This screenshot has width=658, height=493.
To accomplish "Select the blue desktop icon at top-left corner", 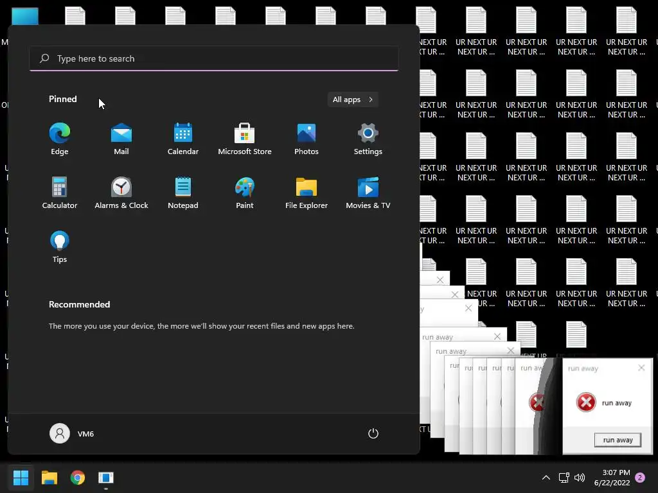I will (x=25, y=17).
